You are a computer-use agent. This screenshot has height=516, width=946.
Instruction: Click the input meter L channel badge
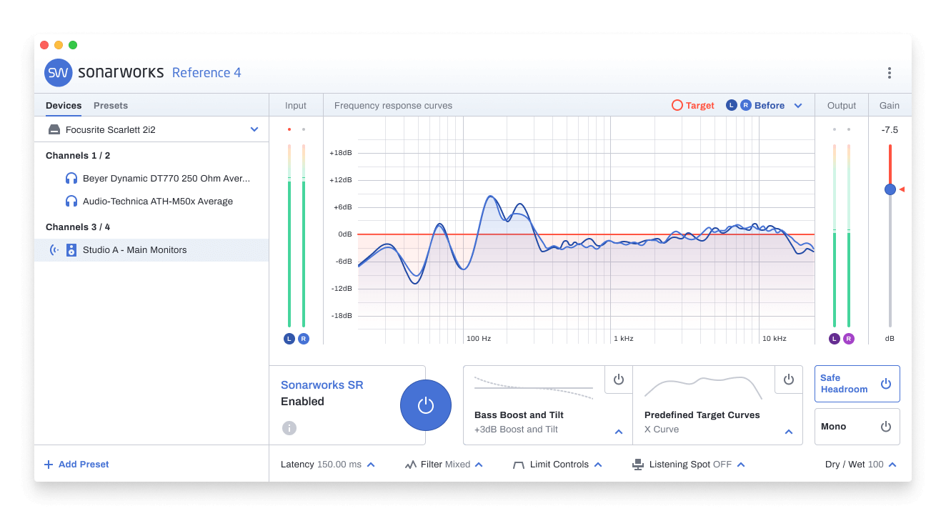pyautogui.click(x=289, y=339)
